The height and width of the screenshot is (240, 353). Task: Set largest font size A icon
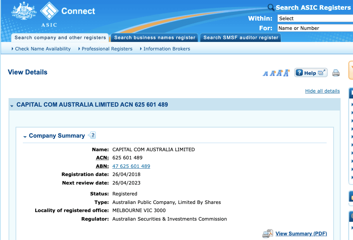click(x=286, y=73)
